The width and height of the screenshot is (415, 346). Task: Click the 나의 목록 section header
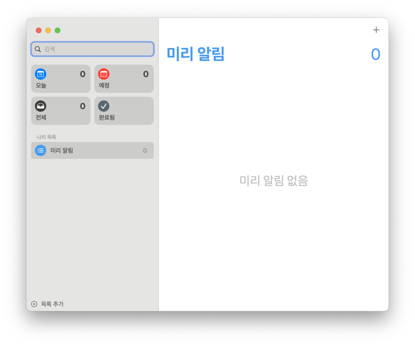pyautogui.click(x=46, y=137)
